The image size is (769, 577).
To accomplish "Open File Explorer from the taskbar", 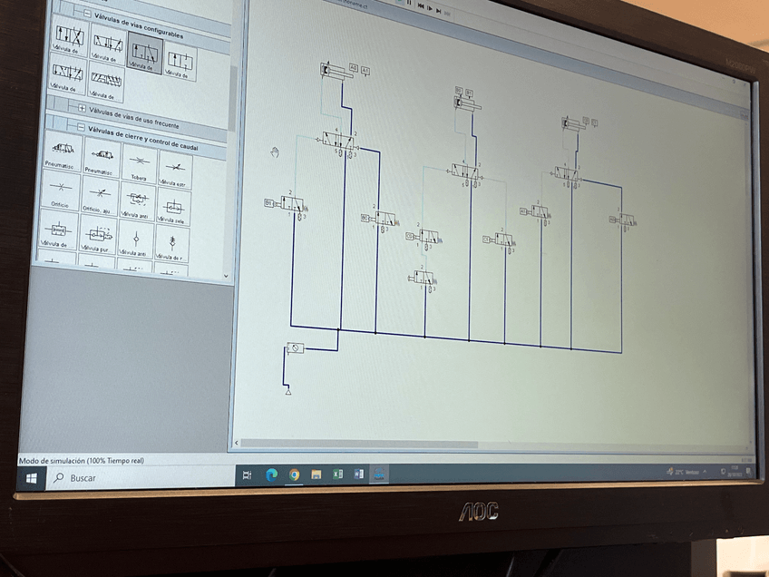I will pos(316,474).
